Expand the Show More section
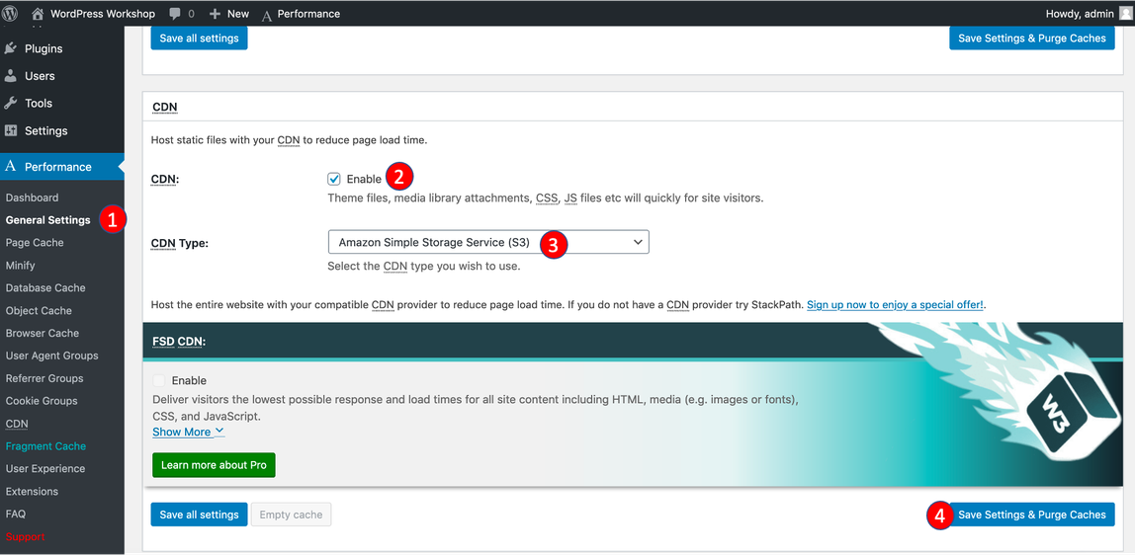The height and width of the screenshot is (555, 1135). 188,432
